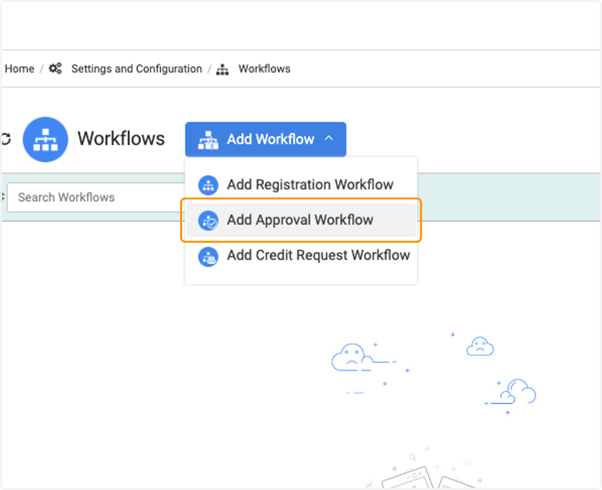Click the Credit Request Workflow icon
602x490 pixels.
208,256
